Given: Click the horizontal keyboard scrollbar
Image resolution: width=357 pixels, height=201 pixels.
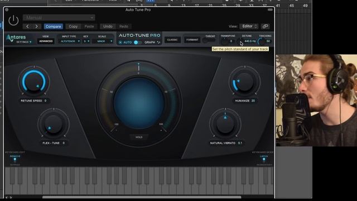Looking at the screenshot, I should pyautogui.click(x=142, y=197).
